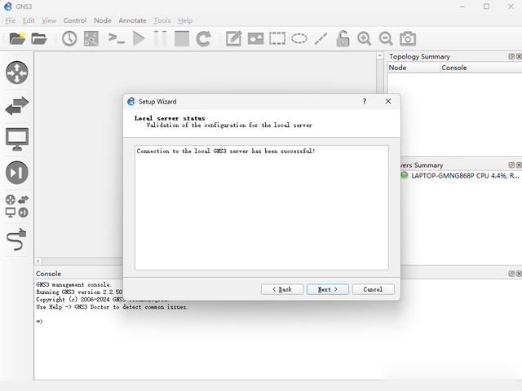Open the Control menu
This screenshot has height=391, width=522.
[x=75, y=20]
